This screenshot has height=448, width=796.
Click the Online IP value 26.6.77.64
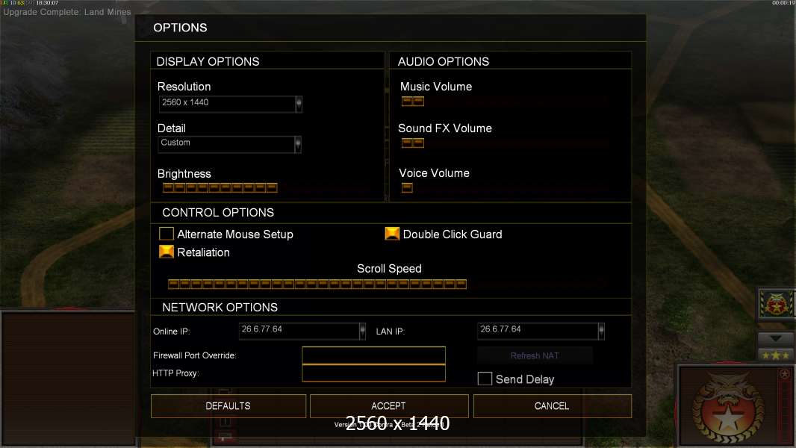pyautogui.click(x=262, y=329)
